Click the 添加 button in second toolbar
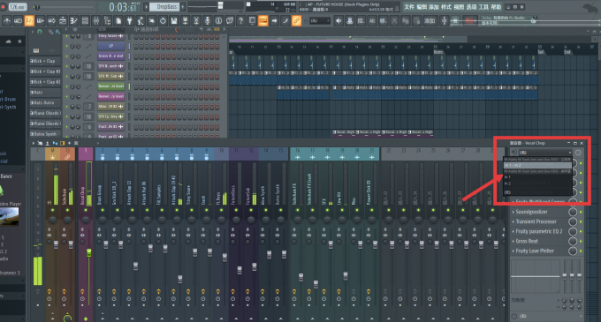 coord(430,21)
